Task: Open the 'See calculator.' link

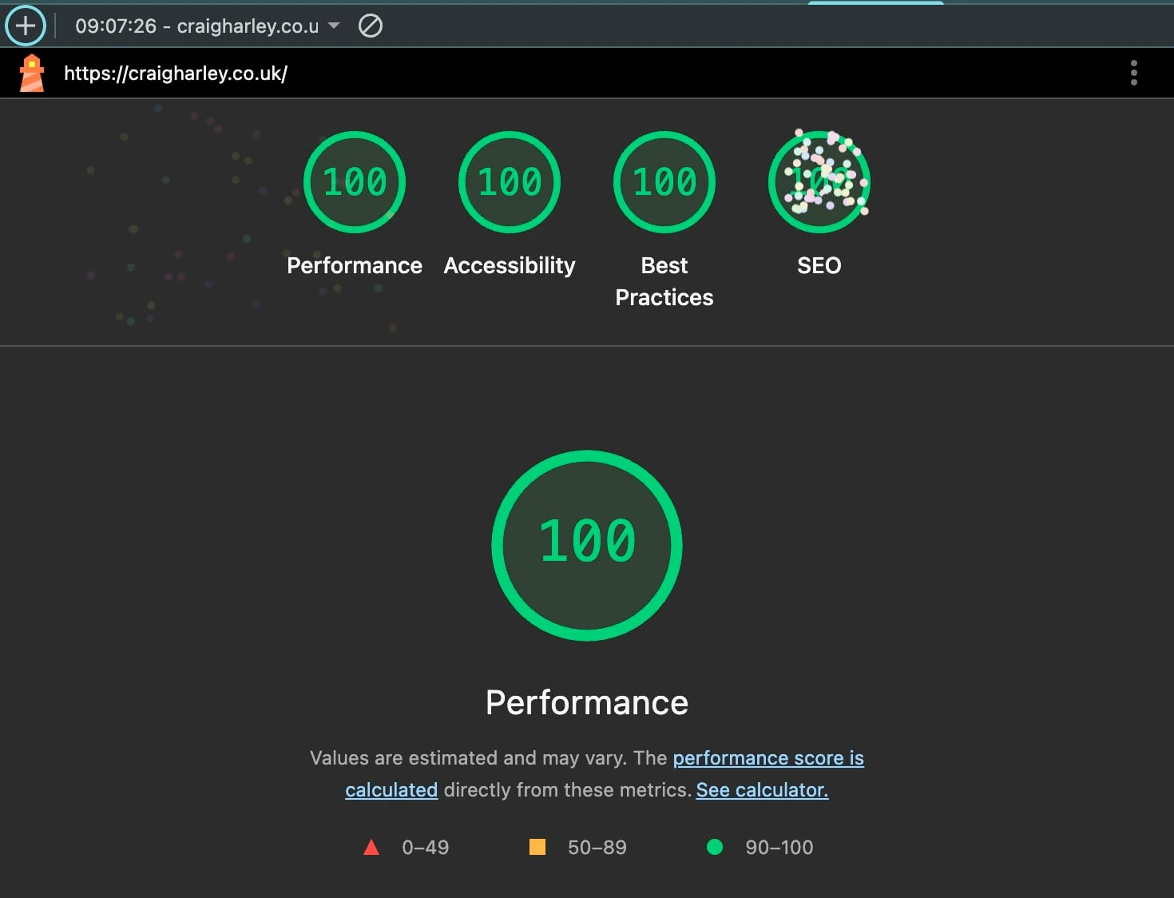Action: [761, 789]
